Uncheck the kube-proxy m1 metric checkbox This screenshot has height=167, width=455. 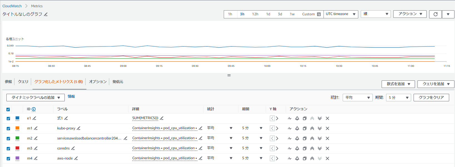8,129
